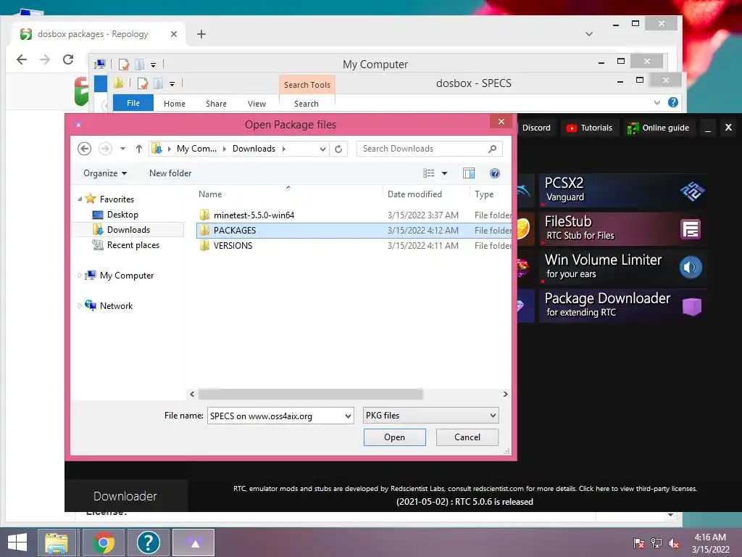
Task: Open the Tutorials YouTube link
Action: click(590, 128)
